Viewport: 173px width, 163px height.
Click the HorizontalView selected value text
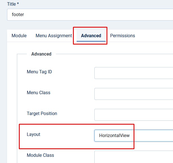tap(114, 135)
